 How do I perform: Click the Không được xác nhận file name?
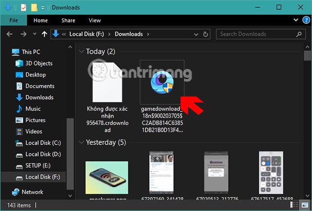(107, 120)
